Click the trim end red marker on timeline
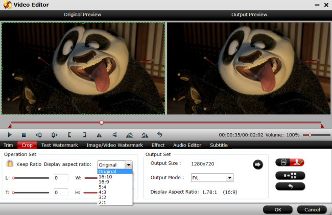This screenshot has width=332, height=215. click(x=322, y=126)
